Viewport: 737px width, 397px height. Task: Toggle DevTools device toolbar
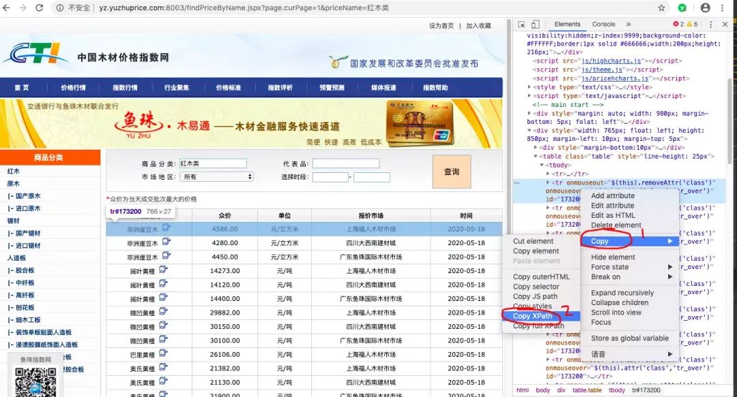[536, 25]
